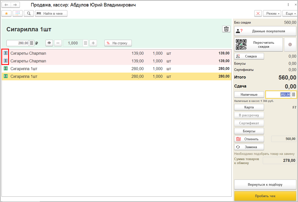Viewport: 298px width, 202px height.
Task: Open the price calculator keypad icon
Action: pos(32,43)
